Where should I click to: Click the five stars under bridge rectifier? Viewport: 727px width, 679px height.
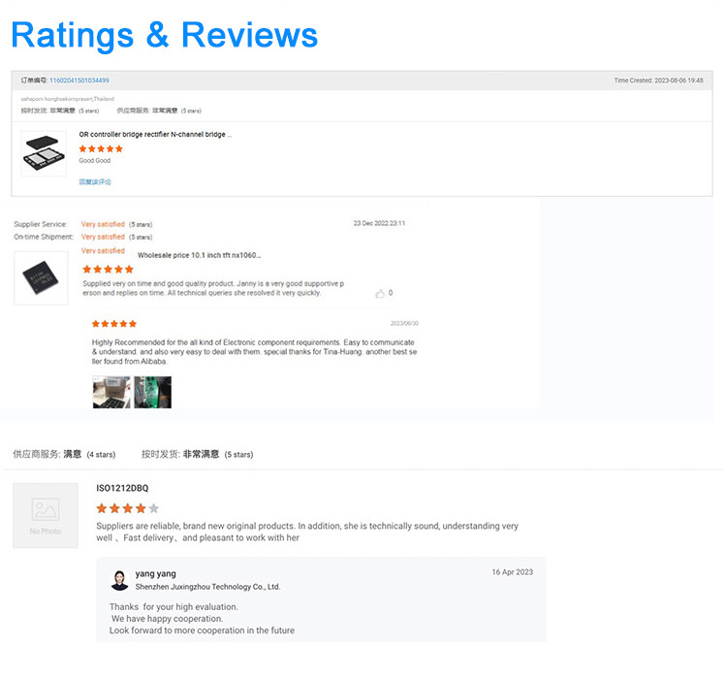101,148
